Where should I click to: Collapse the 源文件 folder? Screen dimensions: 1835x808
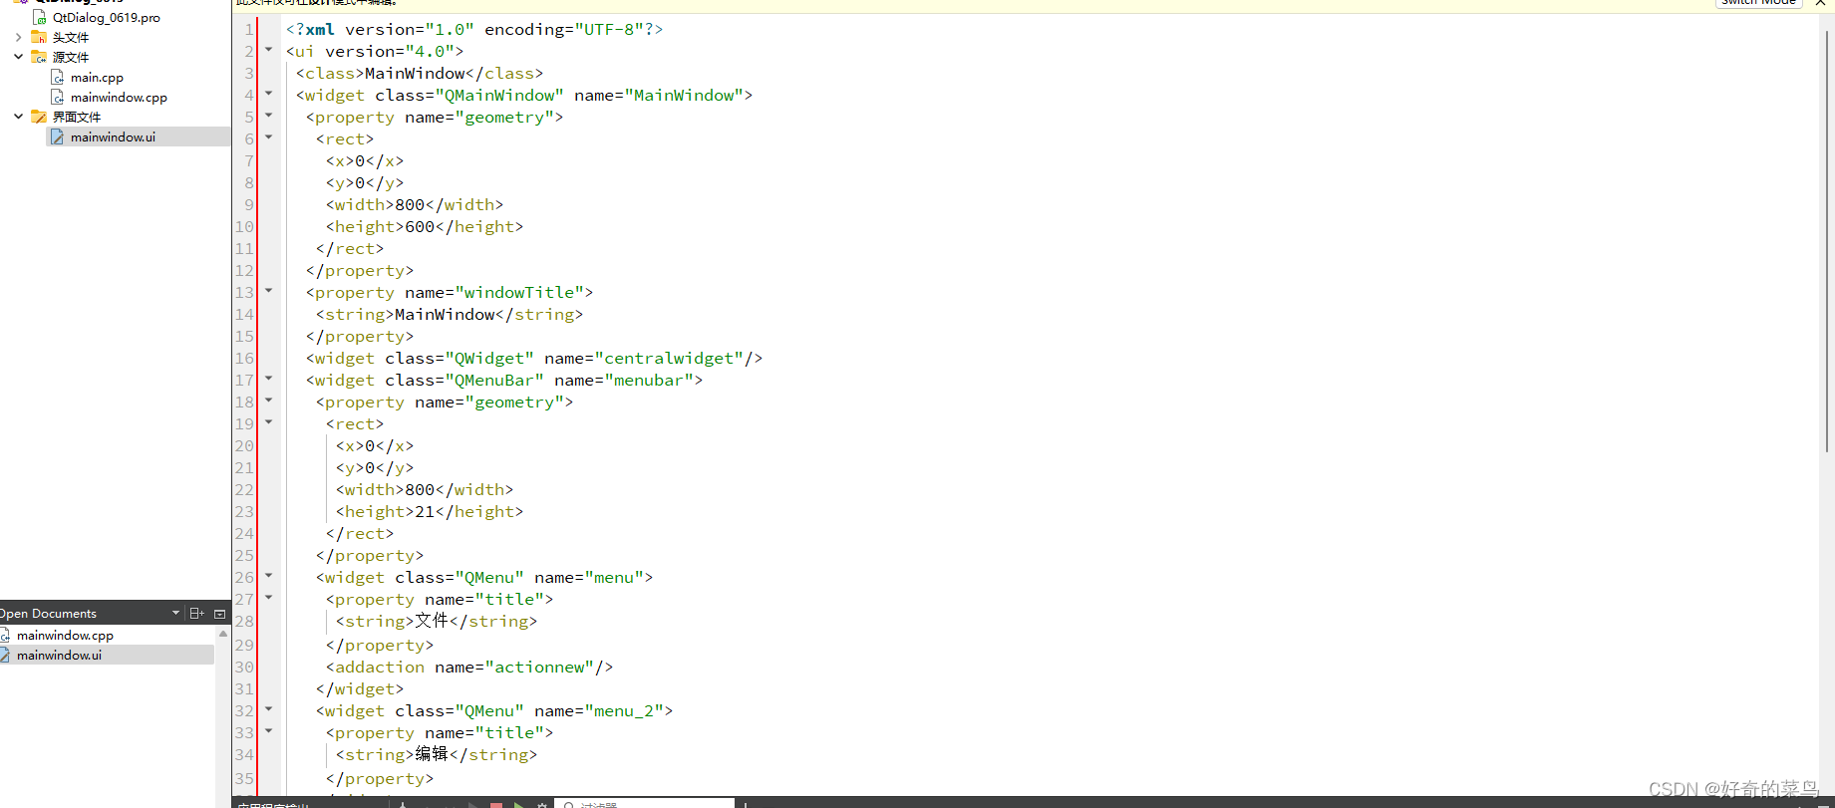click(x=18, y=57)
